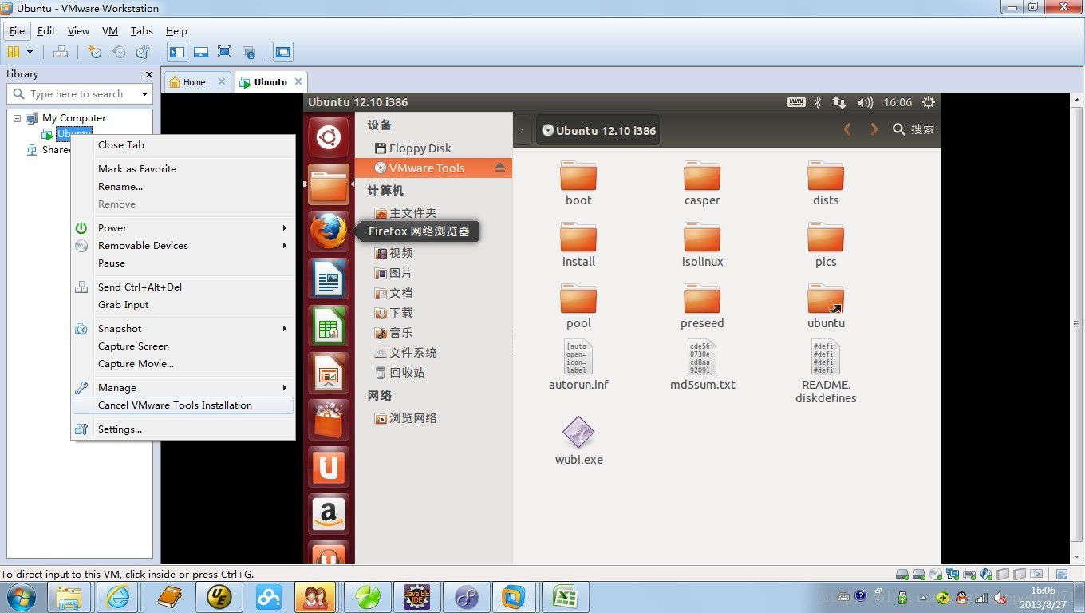Click the Revert to snapshot toolbar icon

coord(119,52)
